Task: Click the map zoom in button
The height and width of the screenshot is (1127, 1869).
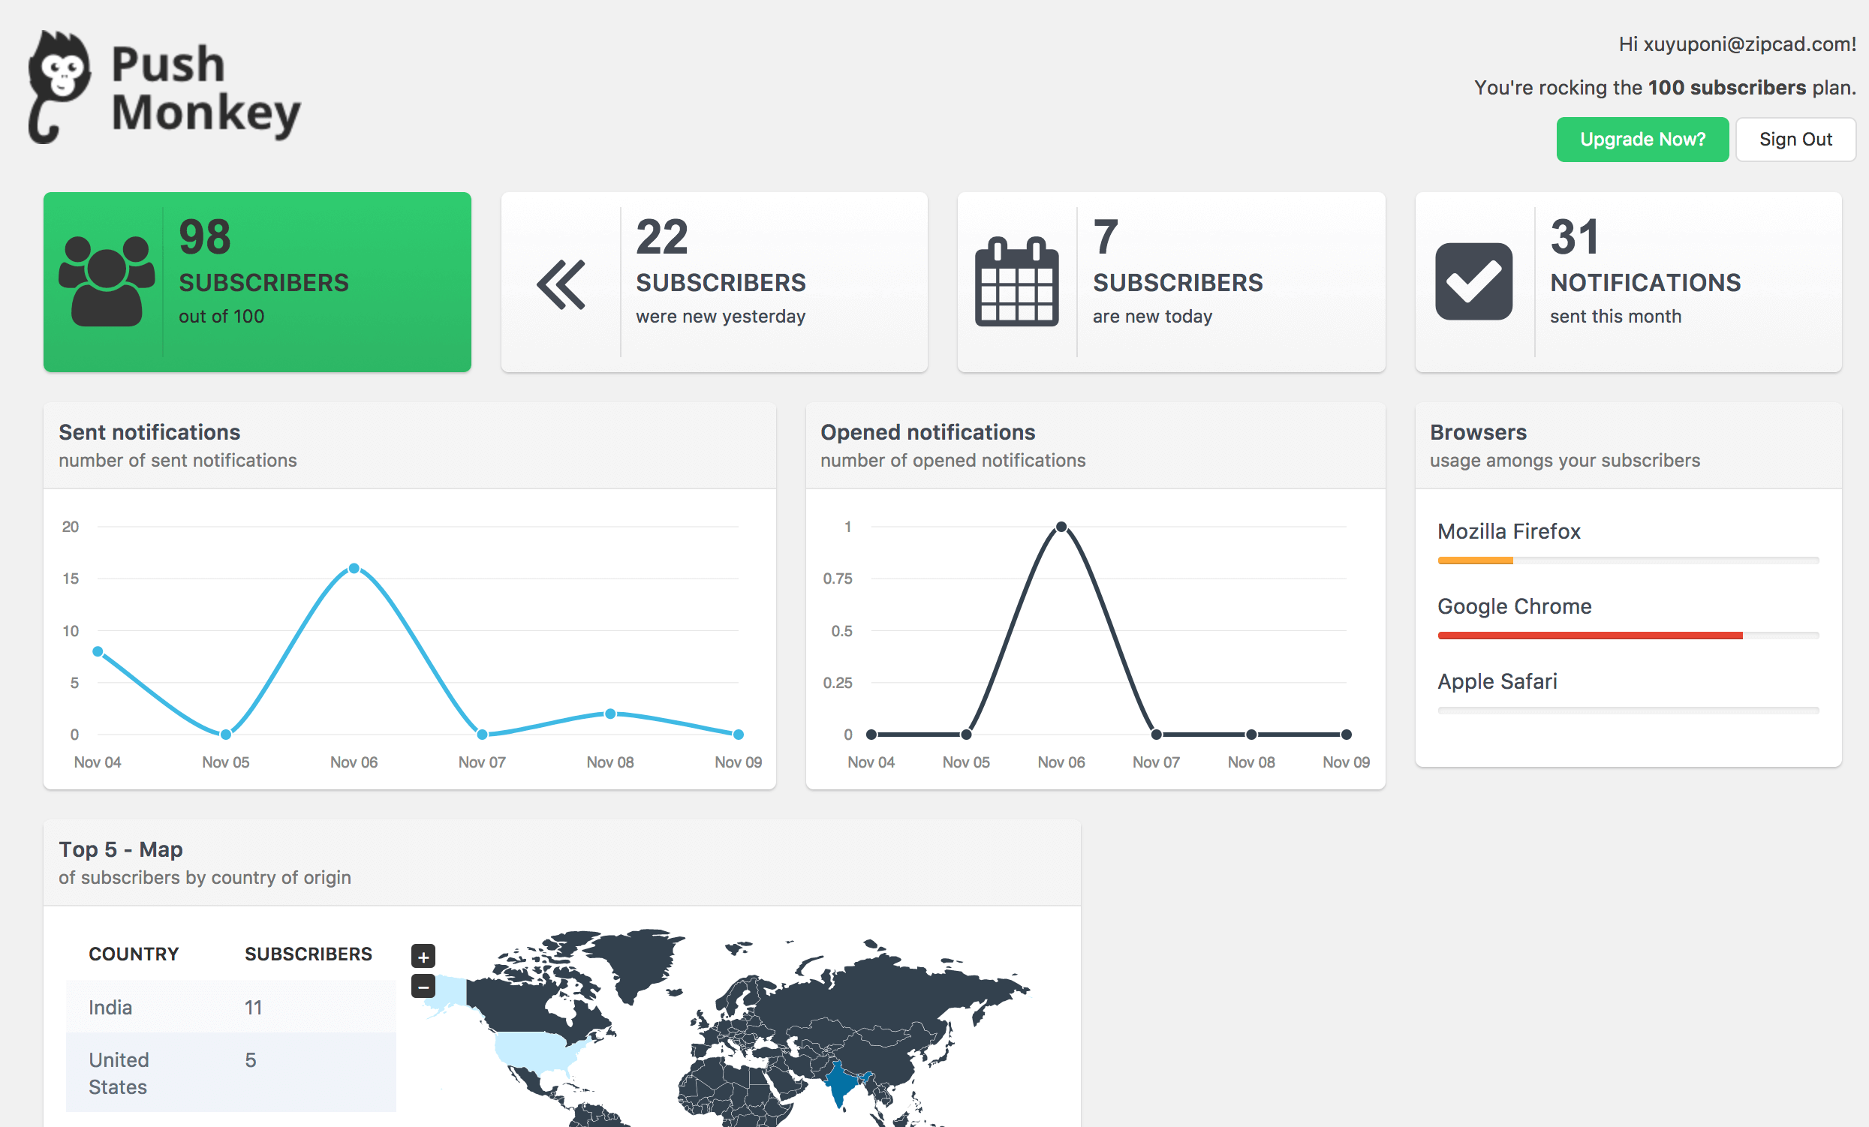Action: [423, 957]
